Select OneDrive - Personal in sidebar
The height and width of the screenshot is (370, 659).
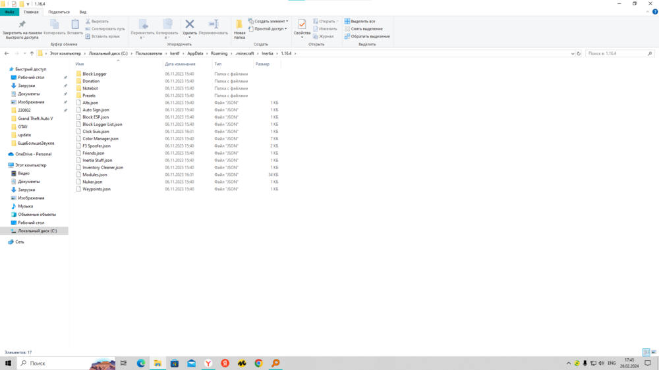click(33, 154)
